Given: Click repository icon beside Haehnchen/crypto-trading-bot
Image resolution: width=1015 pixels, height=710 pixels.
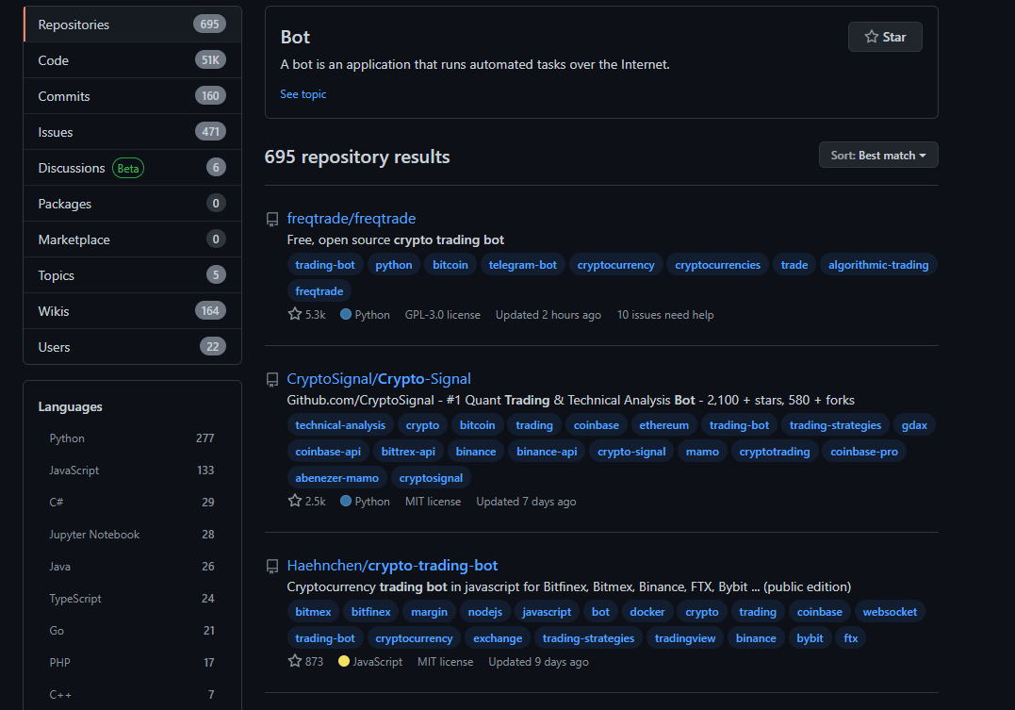Looking at the screenshot, I should pyautogui.click(x=272, y=567).
